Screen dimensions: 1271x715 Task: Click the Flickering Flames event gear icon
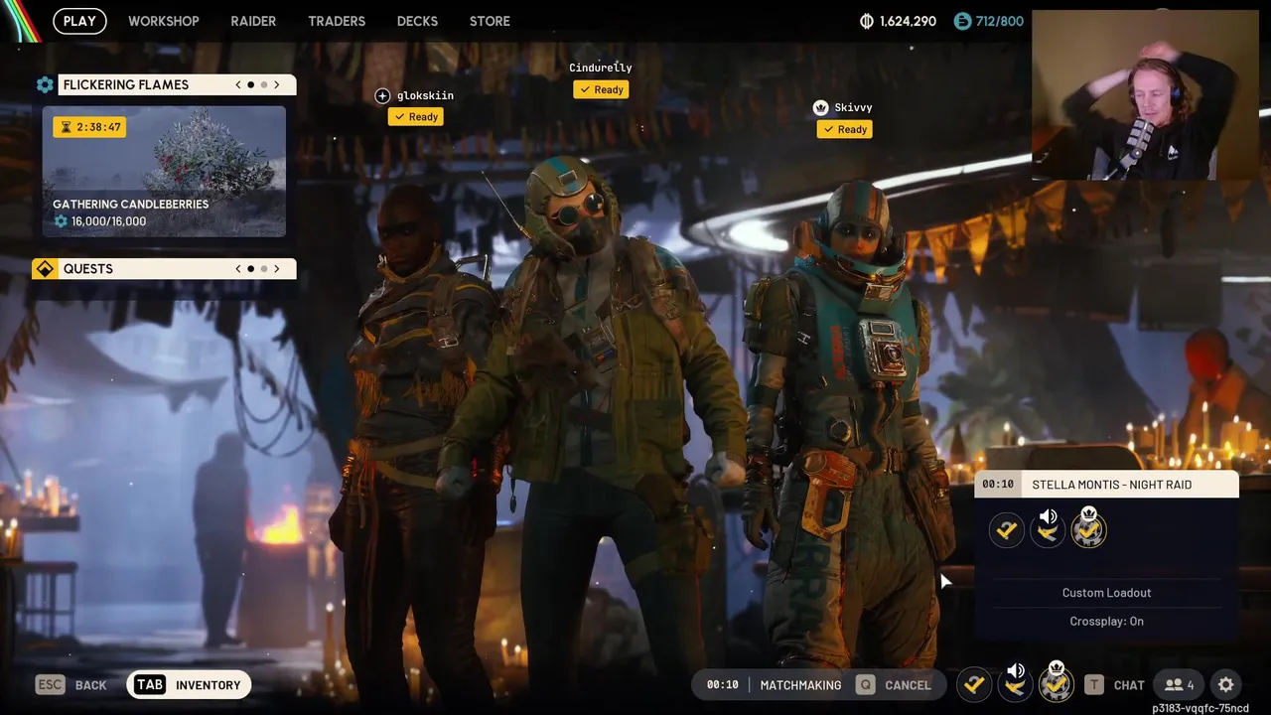pyautogui.click(x=45, y=84)
